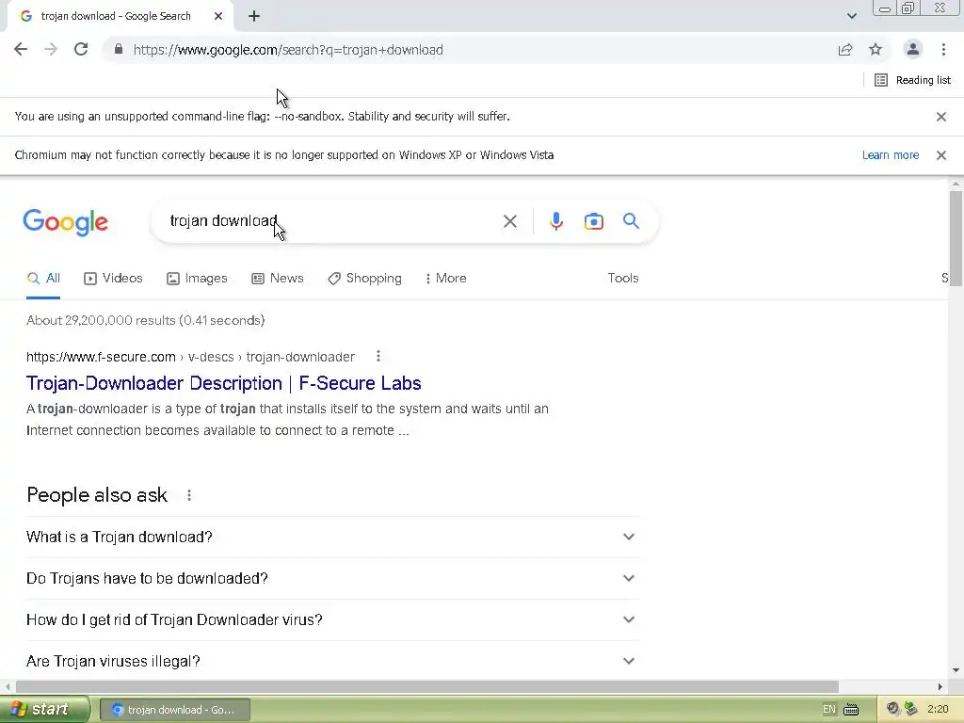Open a new tab with plus button
The image size is (964, 723).
point(254,16)
